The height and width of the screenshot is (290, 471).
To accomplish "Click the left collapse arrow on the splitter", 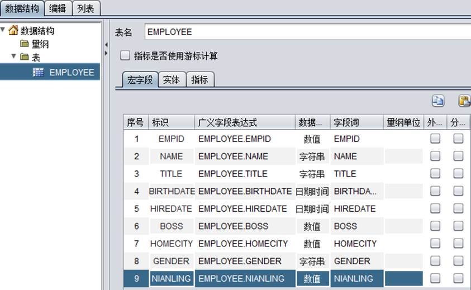I will [x=106, y=44].
